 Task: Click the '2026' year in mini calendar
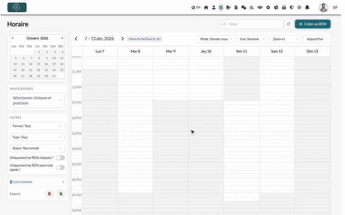tap(44, 38)
